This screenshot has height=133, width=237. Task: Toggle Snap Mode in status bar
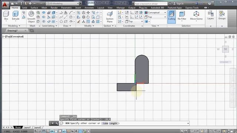40,131
